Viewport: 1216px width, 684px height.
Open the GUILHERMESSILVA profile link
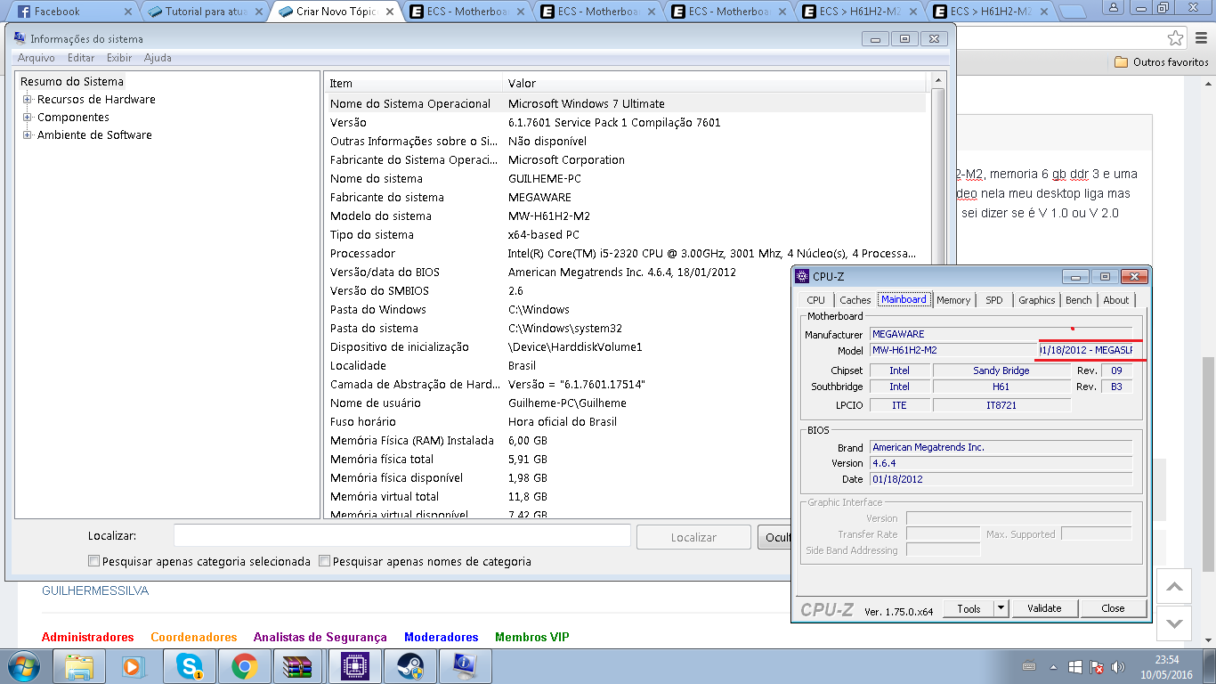(x=95, y=590)
